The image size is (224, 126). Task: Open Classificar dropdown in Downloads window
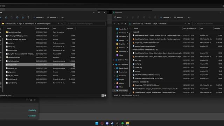coord(166,17)
